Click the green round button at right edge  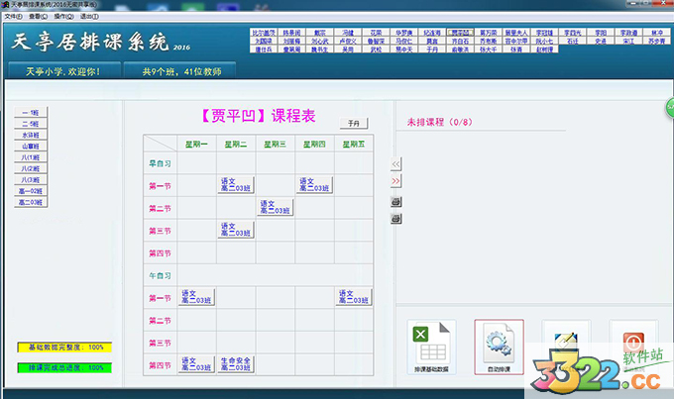click(670, 107)
